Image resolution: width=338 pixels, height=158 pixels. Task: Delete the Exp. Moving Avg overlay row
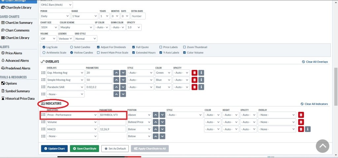(194, 73)
